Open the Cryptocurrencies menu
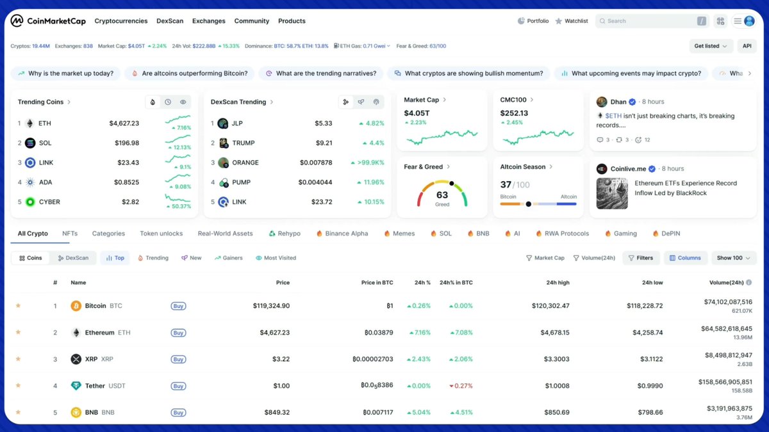769x432 pixels. 121,21
